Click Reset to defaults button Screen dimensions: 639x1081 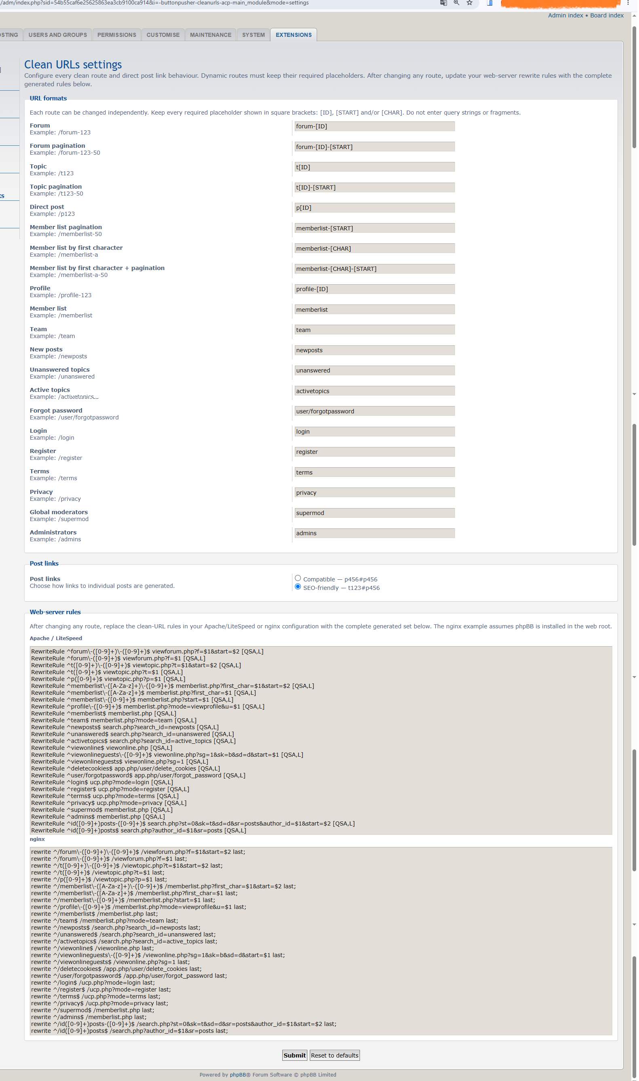pyautogui.click(x=334, y=1055)
